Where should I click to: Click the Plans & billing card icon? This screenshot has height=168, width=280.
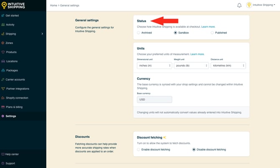tap(3, 107)
